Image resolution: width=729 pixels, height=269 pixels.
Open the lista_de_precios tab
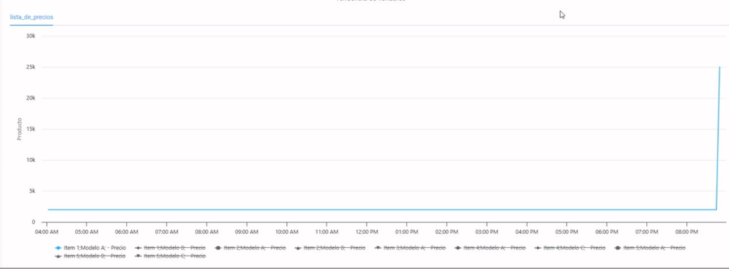pyautogui.click(x=32, y=17)
